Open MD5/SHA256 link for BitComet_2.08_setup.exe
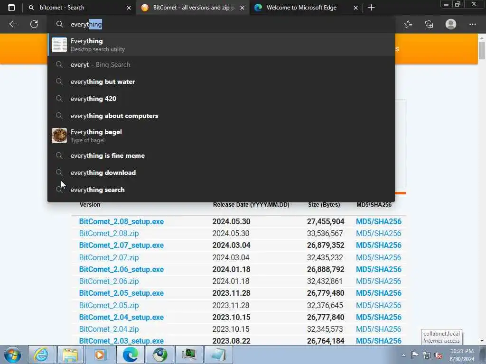Screen dimensions: 486x364 coord(378,222)
